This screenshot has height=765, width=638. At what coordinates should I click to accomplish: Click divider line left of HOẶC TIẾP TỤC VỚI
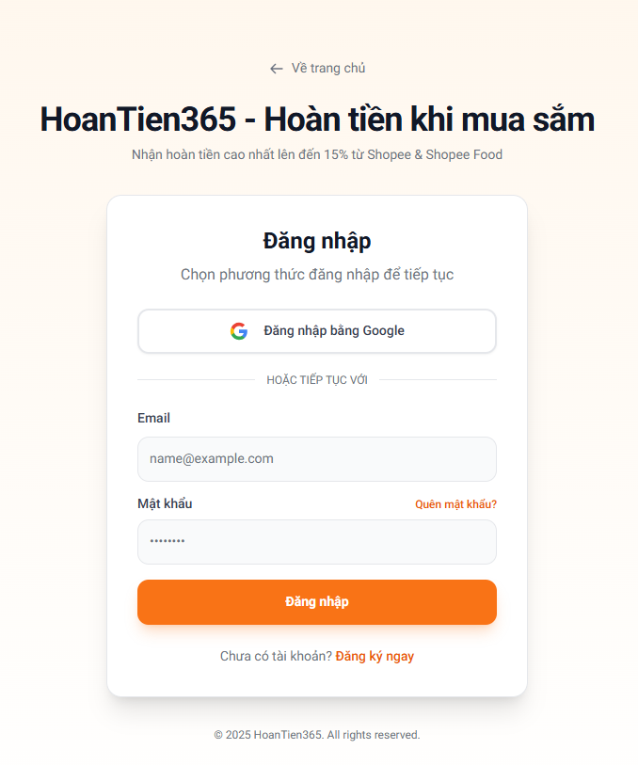tap(196, 380)
